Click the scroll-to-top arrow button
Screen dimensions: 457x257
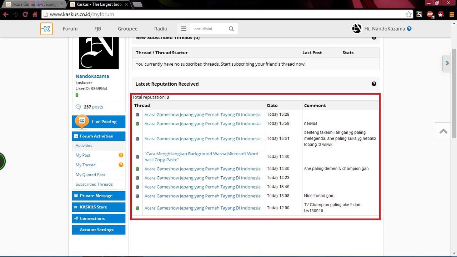pos(443,131)
